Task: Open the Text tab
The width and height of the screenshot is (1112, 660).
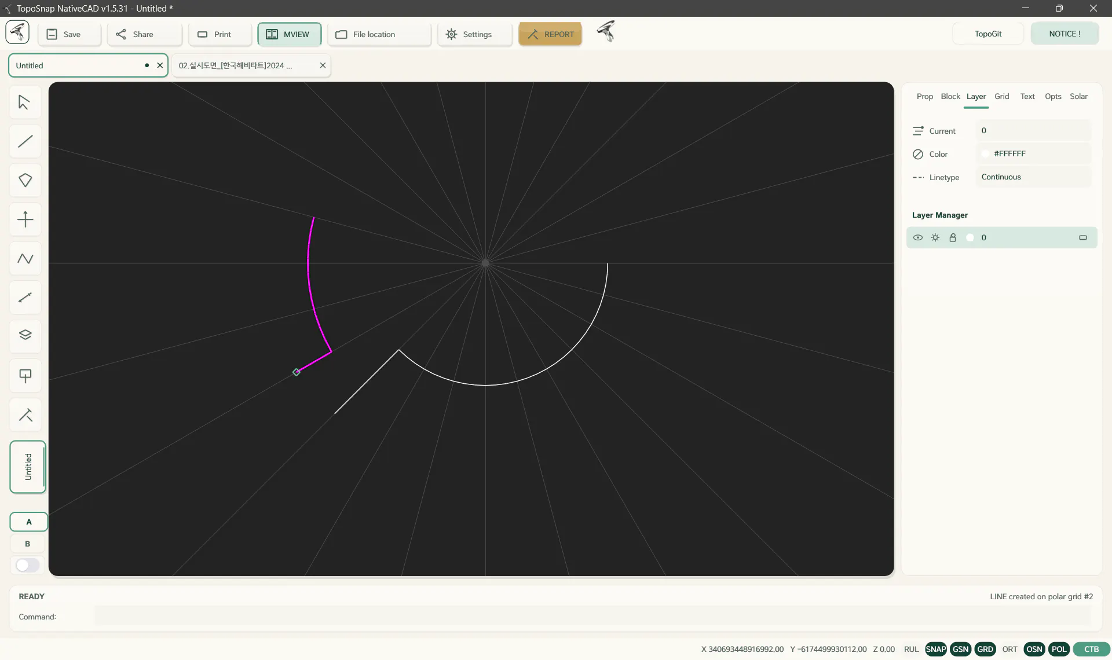Action: [x=1027, y=97]
